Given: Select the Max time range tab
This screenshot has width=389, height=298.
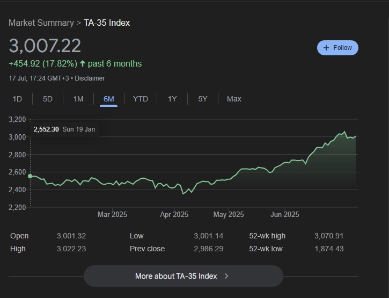Looking at the screenshot, I should tap(234, 99).
